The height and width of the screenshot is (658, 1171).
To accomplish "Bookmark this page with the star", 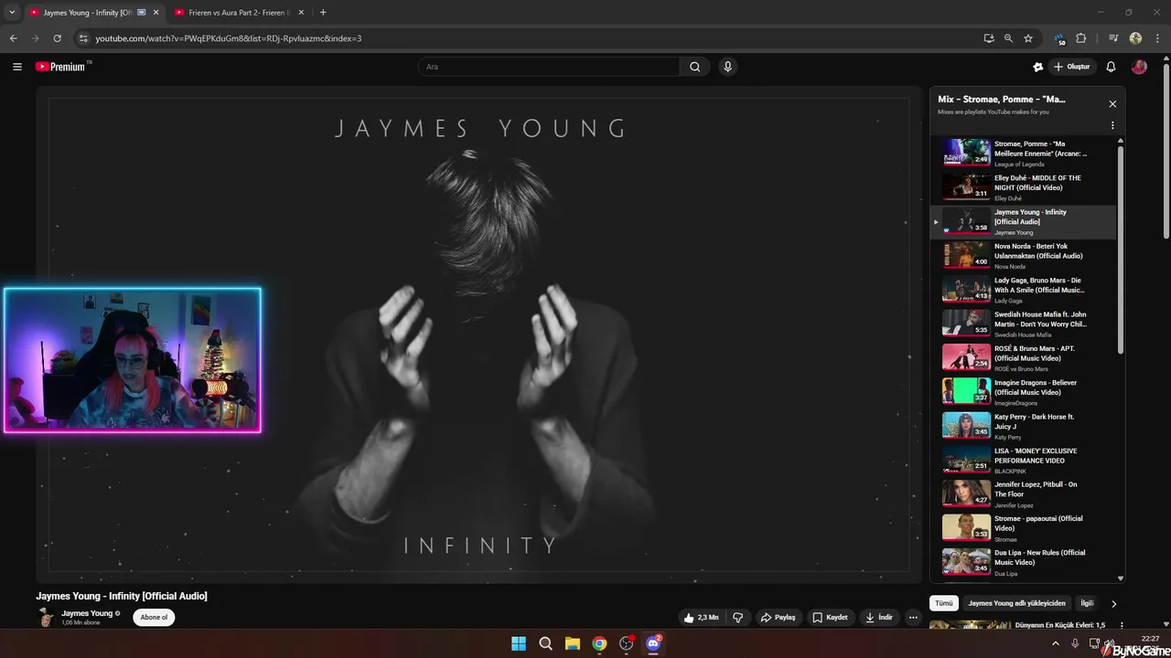I will [1028, 38].
